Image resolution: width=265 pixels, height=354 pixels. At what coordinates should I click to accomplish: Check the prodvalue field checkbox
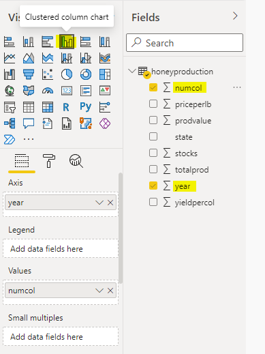(x=153, y=120)
